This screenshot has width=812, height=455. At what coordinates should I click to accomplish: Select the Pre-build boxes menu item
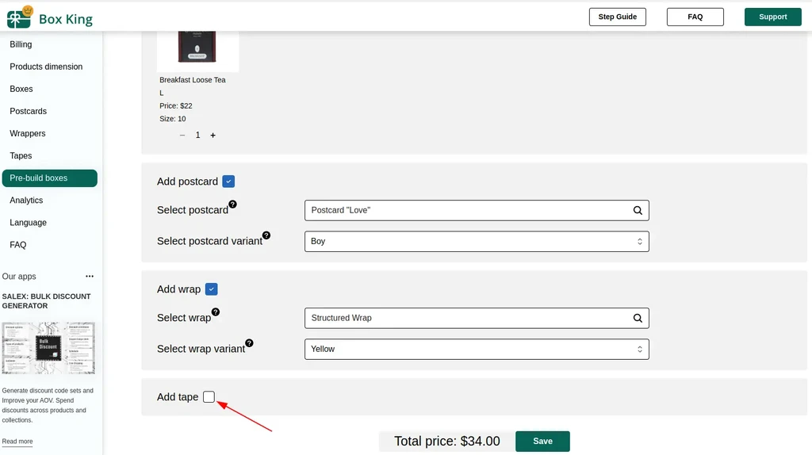50,178
